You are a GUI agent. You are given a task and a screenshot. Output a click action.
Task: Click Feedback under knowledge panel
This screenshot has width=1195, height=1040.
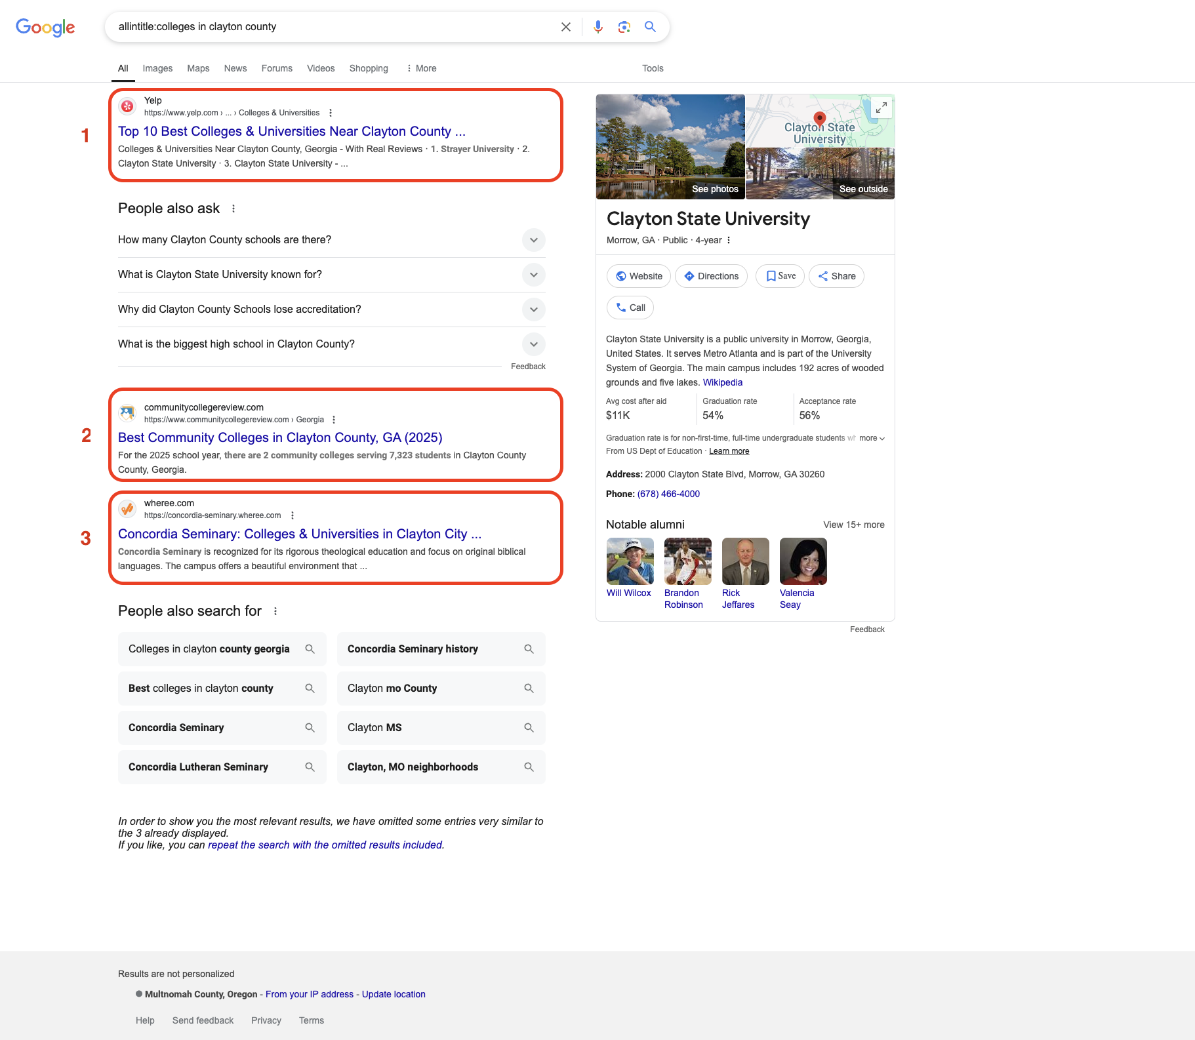pos(867,630)
